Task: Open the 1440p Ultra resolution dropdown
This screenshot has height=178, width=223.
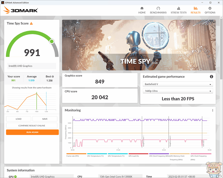Action: click(178, 91)
